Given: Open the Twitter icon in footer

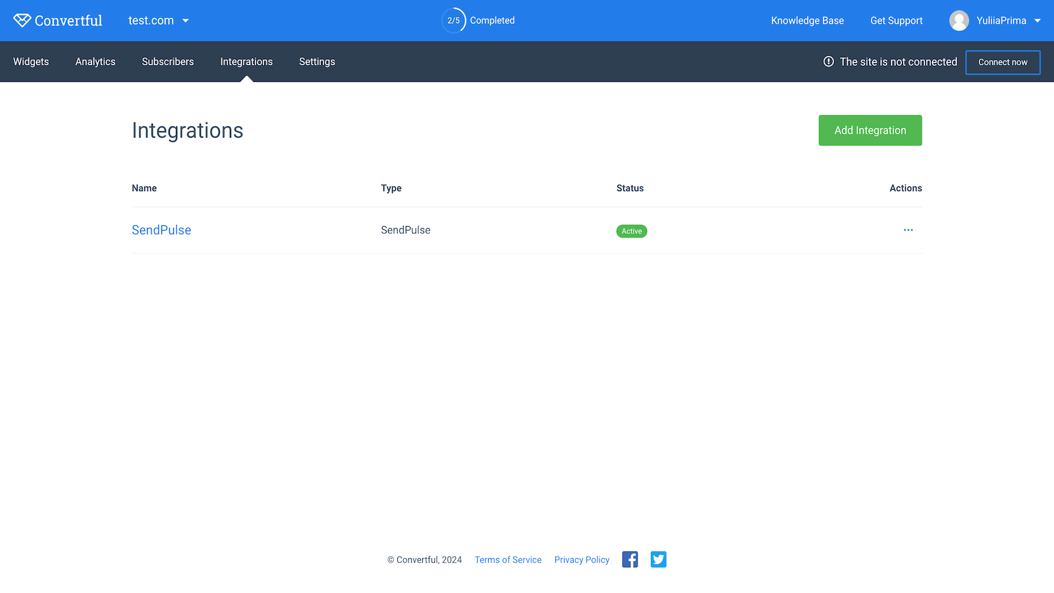Looking at the screenshot, I should [x=658, y=559].
